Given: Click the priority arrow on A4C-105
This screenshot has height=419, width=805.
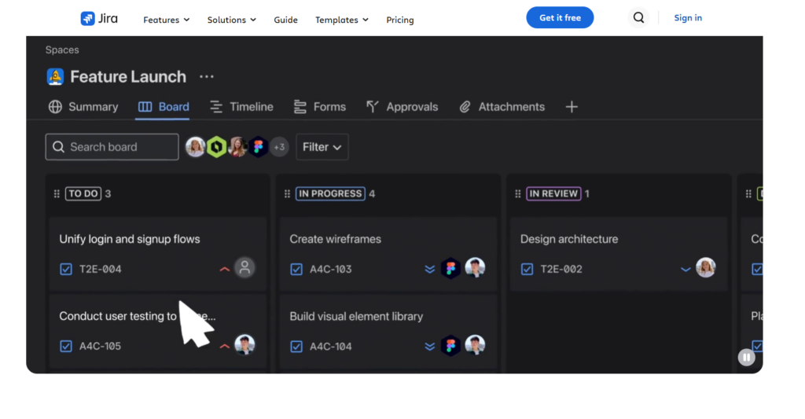Looking at the screenshot, I should [224, 346].
